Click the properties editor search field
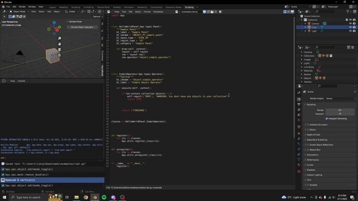This screenshot has height=201, width=358. 327,86
